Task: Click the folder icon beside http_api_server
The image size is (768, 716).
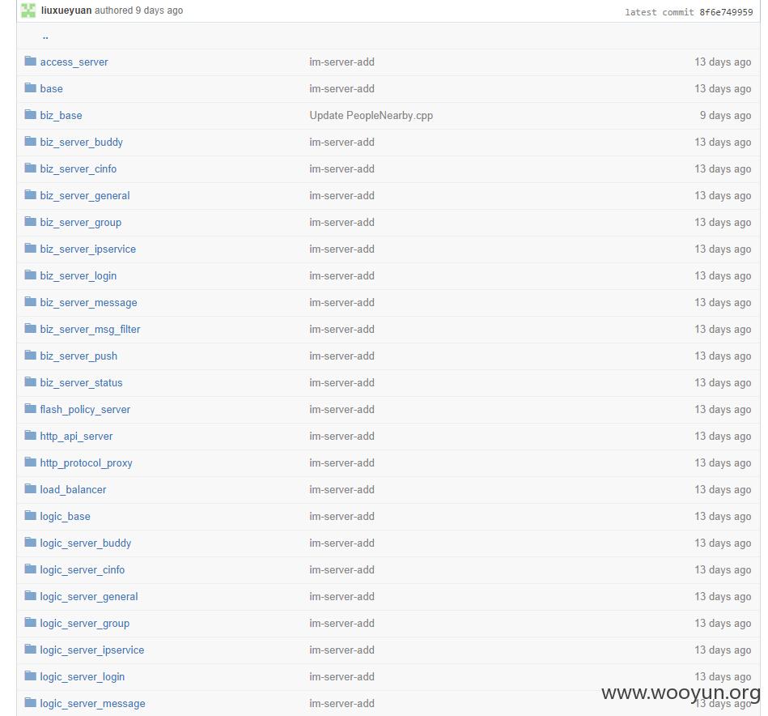Action: pyautogui.click(x=31, y=435)
